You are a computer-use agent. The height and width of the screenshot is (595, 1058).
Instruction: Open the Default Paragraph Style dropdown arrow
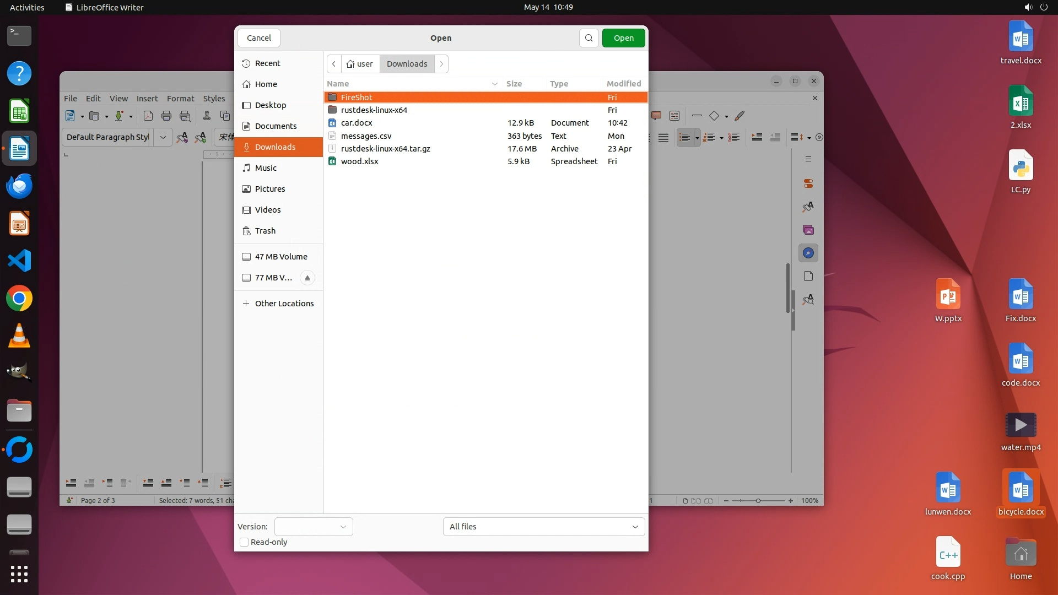click(x=163, y=137)
